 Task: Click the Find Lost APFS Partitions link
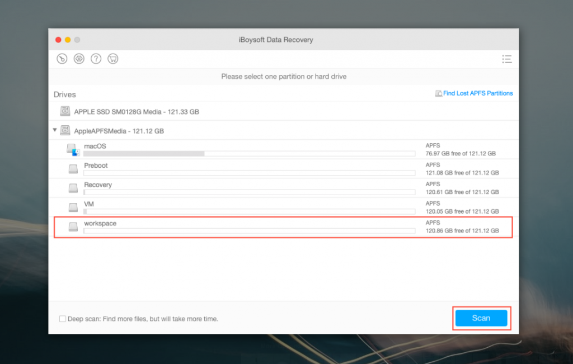click(x=478, y=93)
